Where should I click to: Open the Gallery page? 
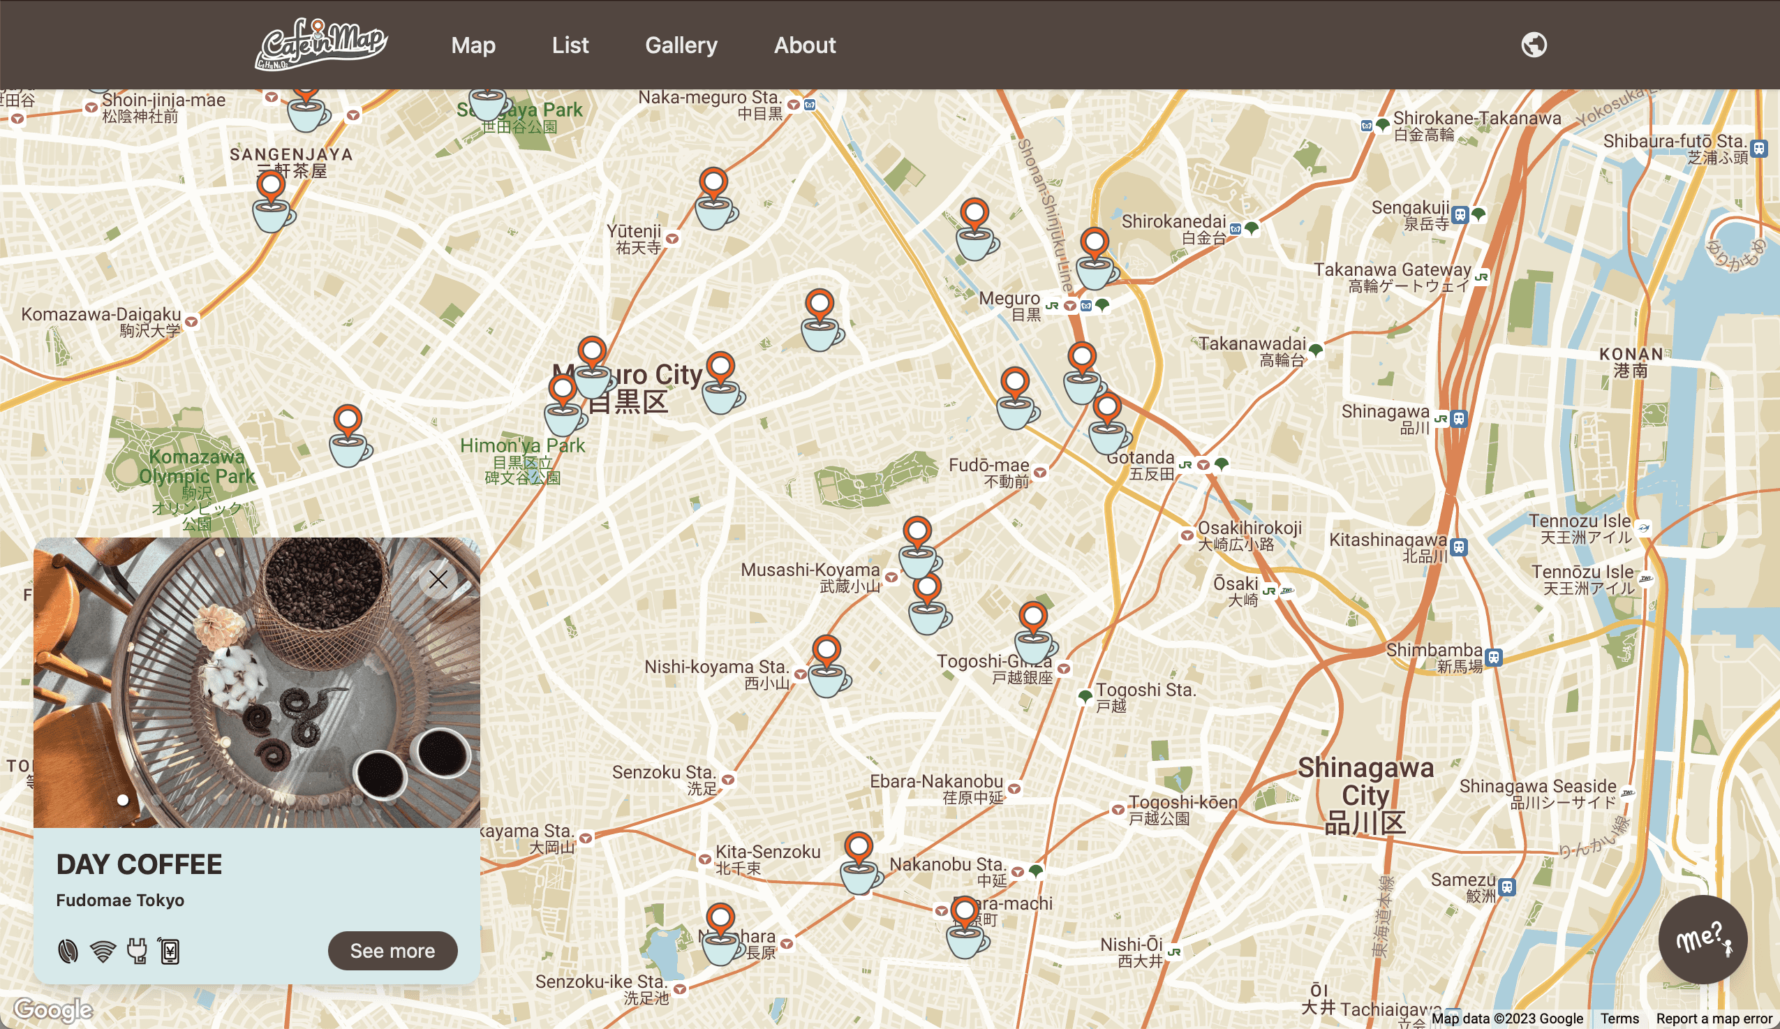[x=680, y=45]
